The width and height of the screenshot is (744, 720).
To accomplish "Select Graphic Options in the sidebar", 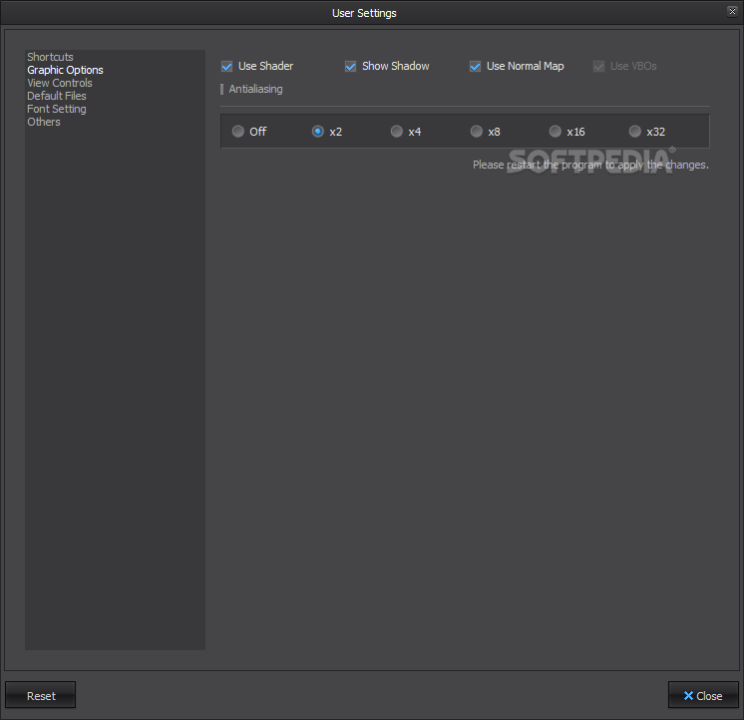I will [x=65, y=70].
